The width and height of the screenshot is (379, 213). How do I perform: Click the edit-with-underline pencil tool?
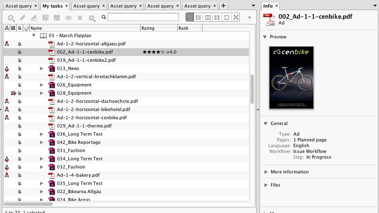coord(34,18)
